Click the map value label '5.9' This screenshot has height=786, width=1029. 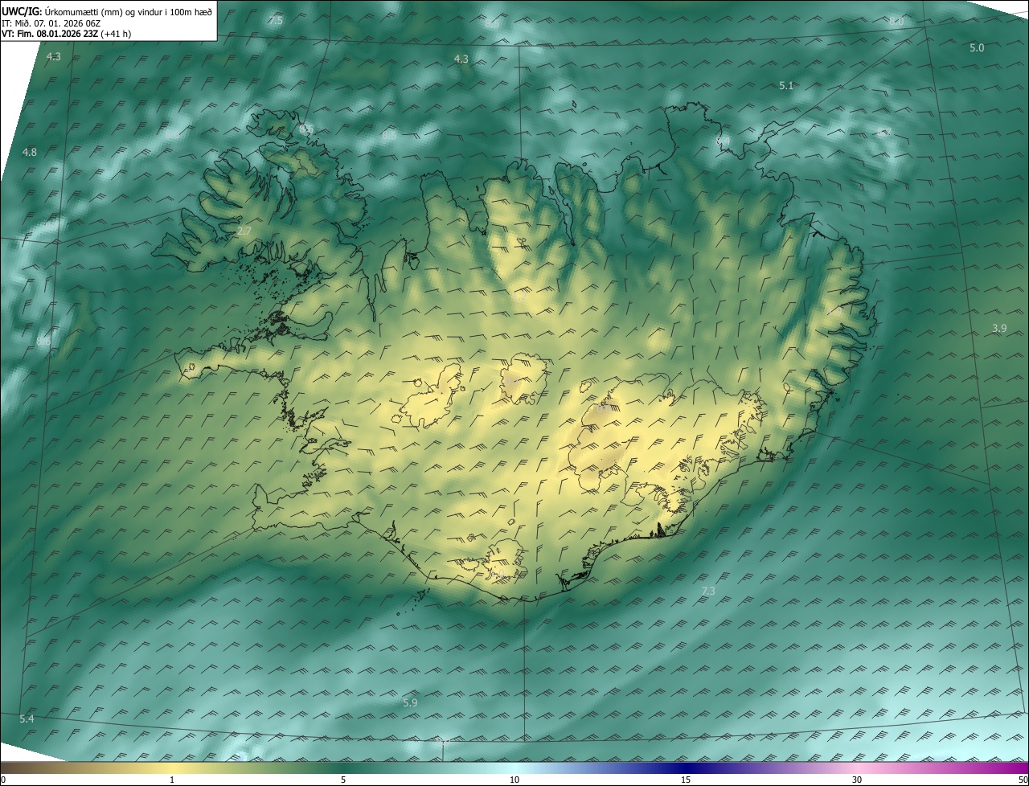pos(410,702)
